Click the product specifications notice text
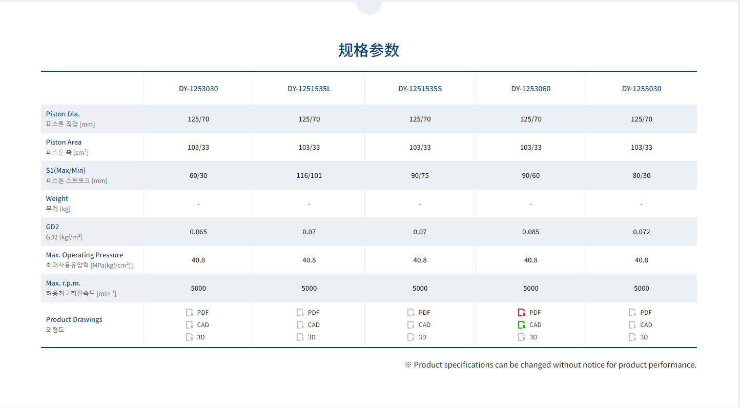 550,365
